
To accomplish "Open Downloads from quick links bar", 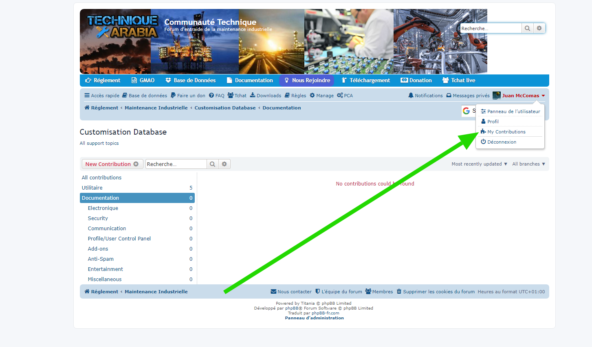I will pyautogui.click(x=265, y=96).
